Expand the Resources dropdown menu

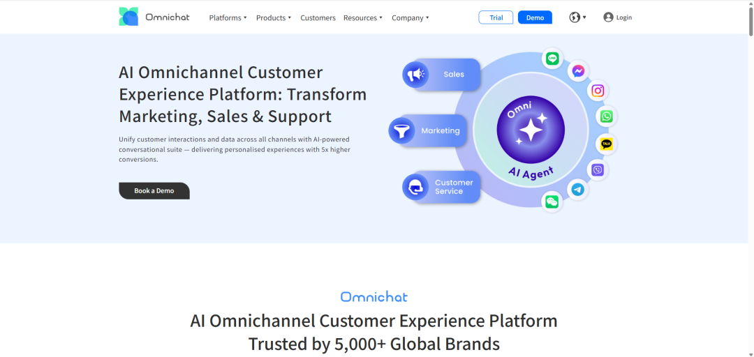pyautogui.click(x=363, y=17)
